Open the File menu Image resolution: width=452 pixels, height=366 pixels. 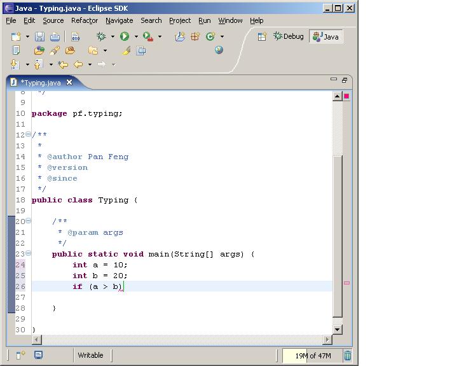(x=11, y=20)
